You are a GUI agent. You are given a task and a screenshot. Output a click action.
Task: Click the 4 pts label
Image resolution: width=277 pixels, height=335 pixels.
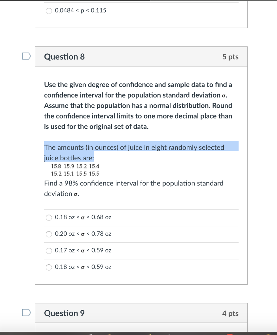230,313
